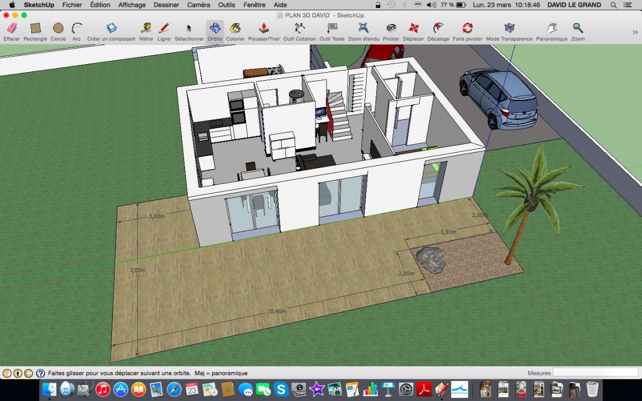The height and width of the screenshot is (401, 642).
Task: Open Spotlight search in menu bar
Action: click(613, 5)
